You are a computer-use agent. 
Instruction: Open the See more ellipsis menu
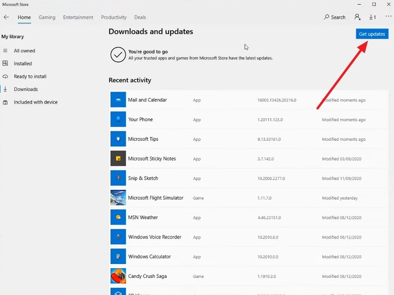click(388, 17)
